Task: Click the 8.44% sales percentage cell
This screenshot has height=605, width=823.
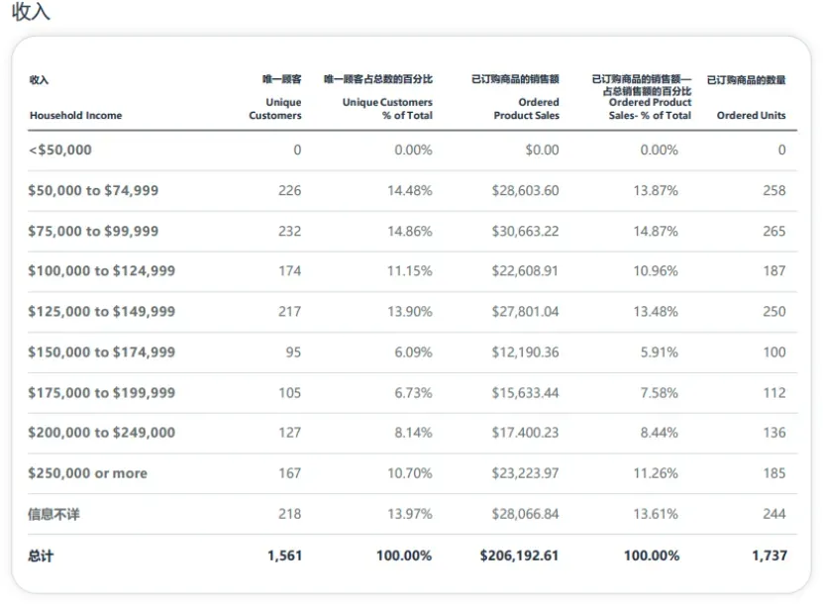Action: 660,433
